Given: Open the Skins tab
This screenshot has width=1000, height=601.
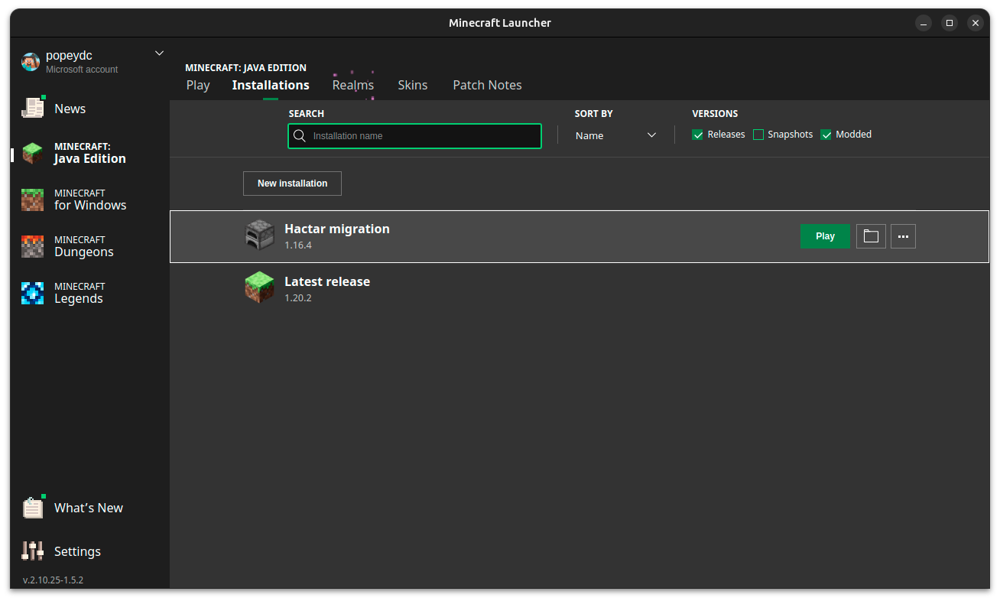Looking at the screenshot, I should tap(413, 85).
